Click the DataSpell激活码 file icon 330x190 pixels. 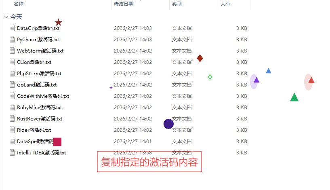[x=12, y=141]
